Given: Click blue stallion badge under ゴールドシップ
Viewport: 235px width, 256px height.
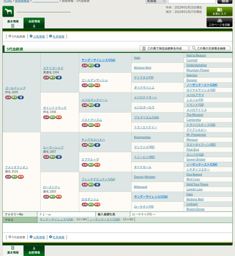Looking at the screenshot, I should pos(21,97).
